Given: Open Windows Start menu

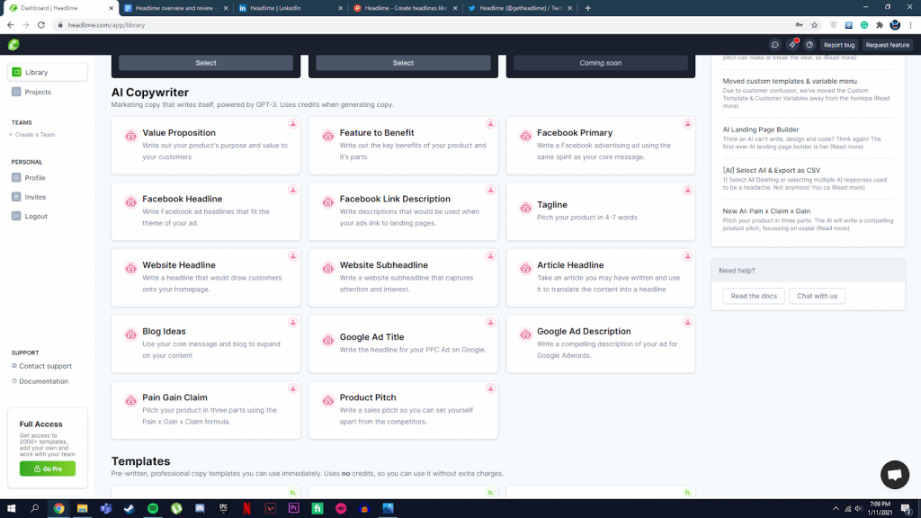Looking at the screenshot, I should 11,509.
